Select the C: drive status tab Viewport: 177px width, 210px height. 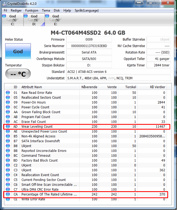[x=12, y=20]
